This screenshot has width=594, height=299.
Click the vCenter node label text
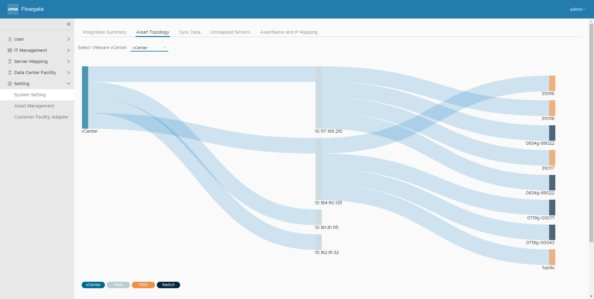(x=89, y=131)
